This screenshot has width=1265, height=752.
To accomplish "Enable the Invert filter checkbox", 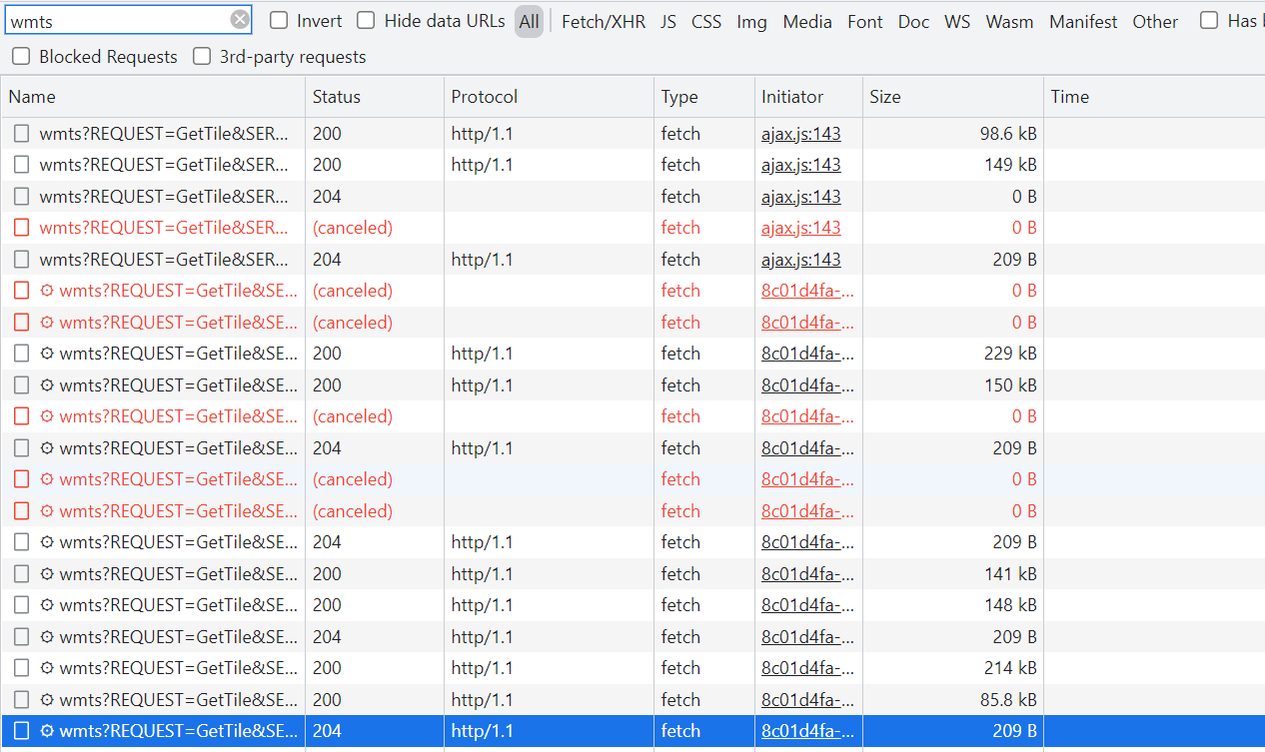I will pos(276,20).
